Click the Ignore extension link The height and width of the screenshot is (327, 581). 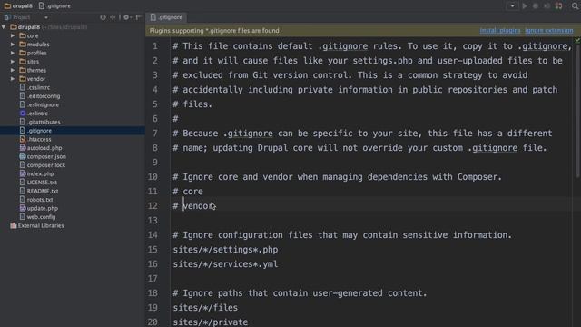click(548, 30)
